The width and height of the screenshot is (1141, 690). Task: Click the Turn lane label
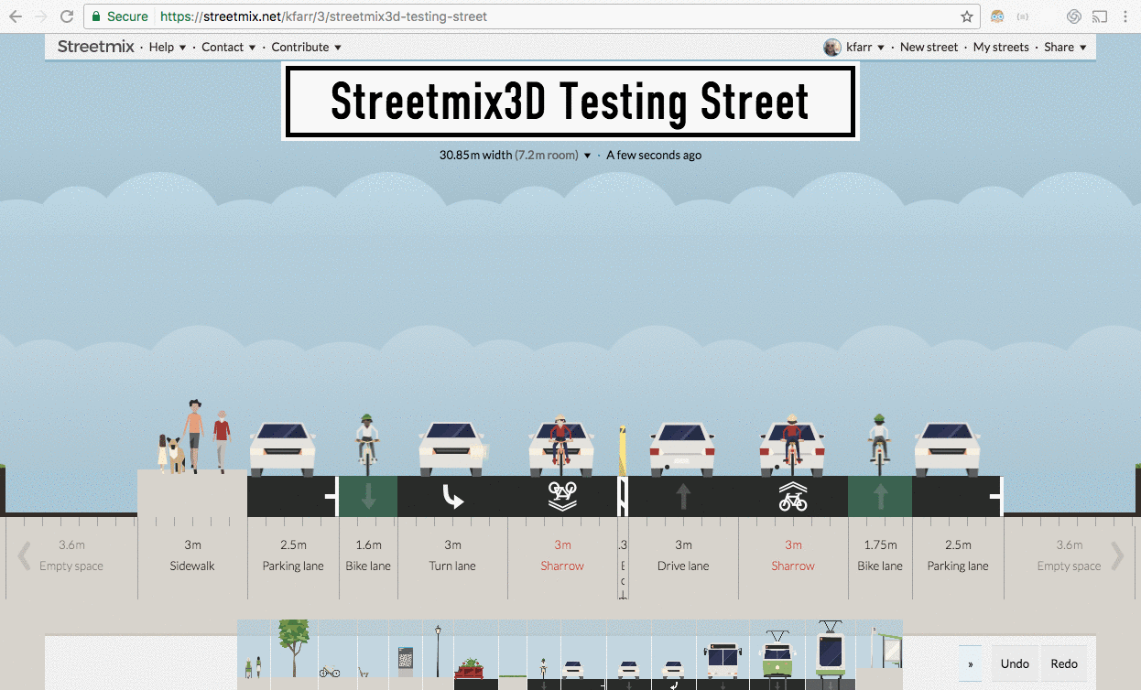pyautogui.click(x=452, y=566)
